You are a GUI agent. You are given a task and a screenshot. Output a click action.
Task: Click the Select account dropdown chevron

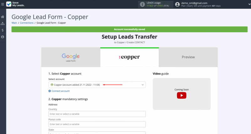(x=142, y=85)
